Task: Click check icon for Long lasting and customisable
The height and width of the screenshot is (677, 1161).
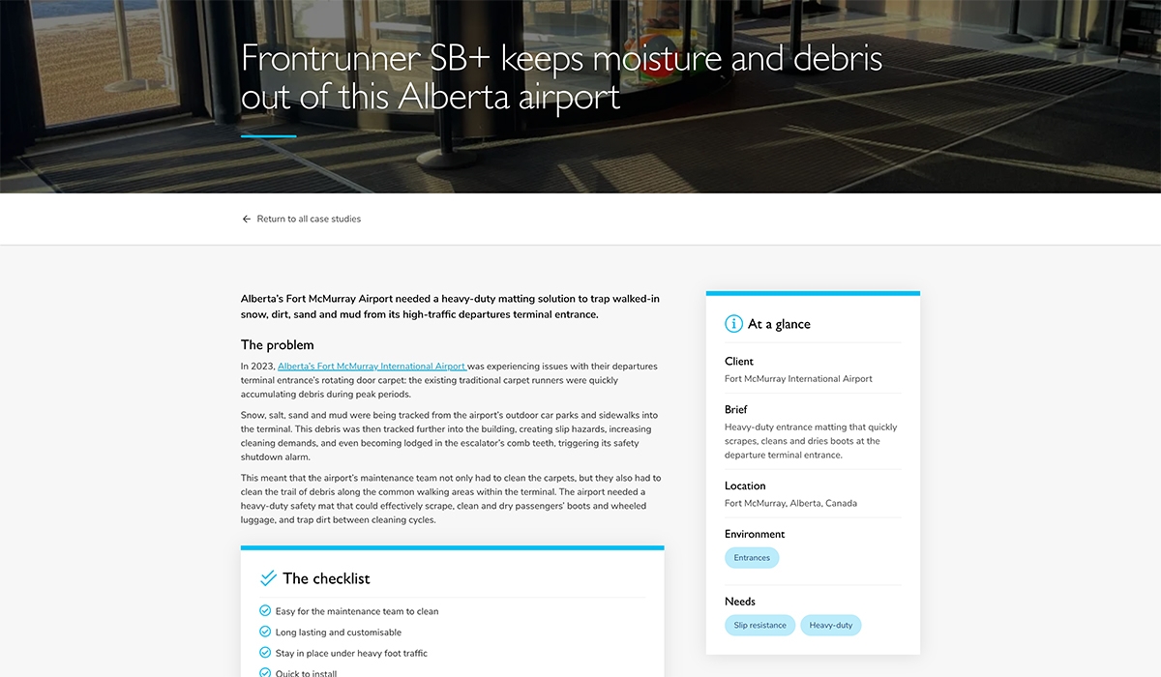Action: [x=265, y=632]
